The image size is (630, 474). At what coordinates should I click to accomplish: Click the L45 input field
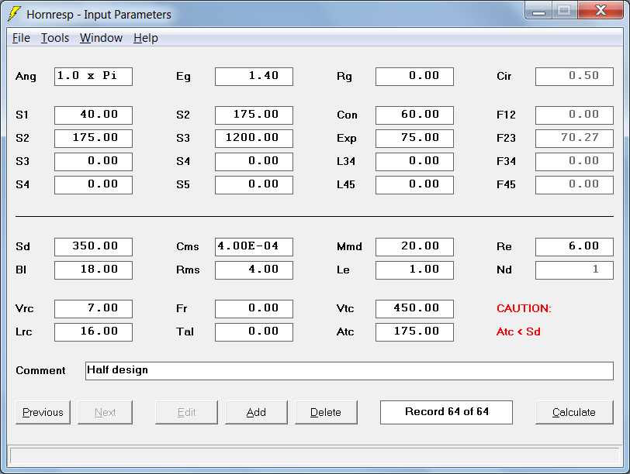[x=414, y=185]
